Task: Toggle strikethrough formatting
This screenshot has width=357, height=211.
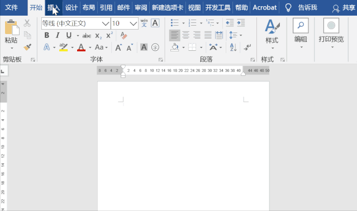Action: point(87,36)
